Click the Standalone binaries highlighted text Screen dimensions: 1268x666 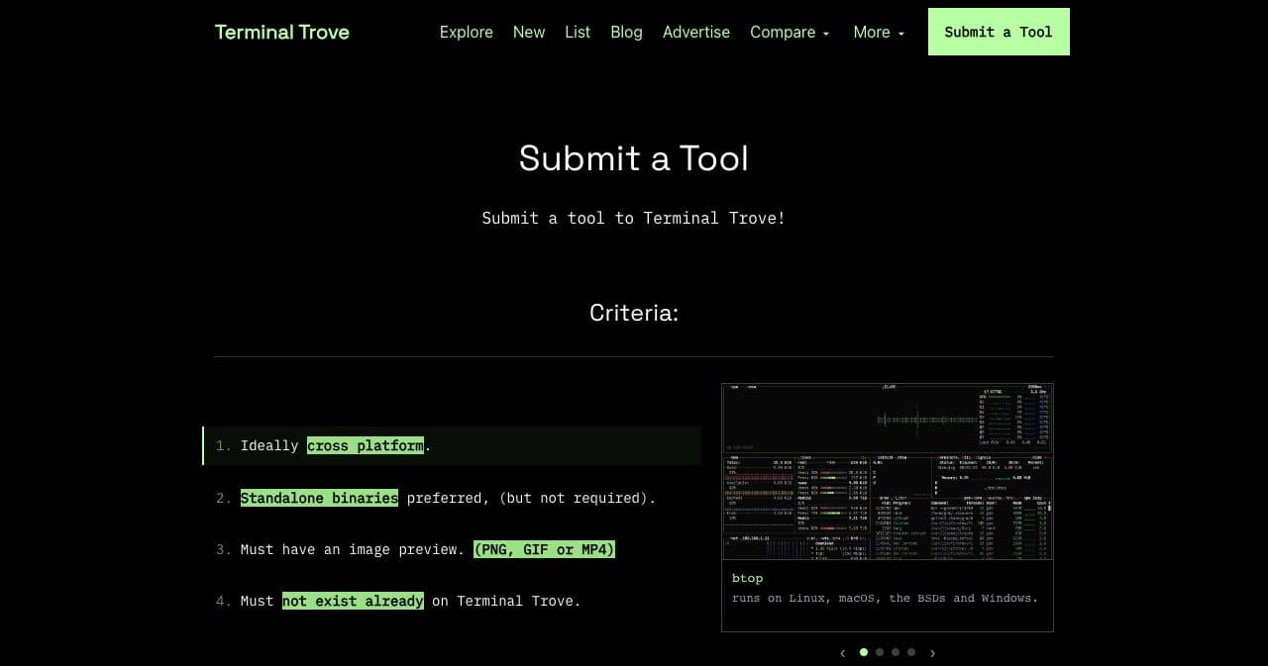(319, 498)
